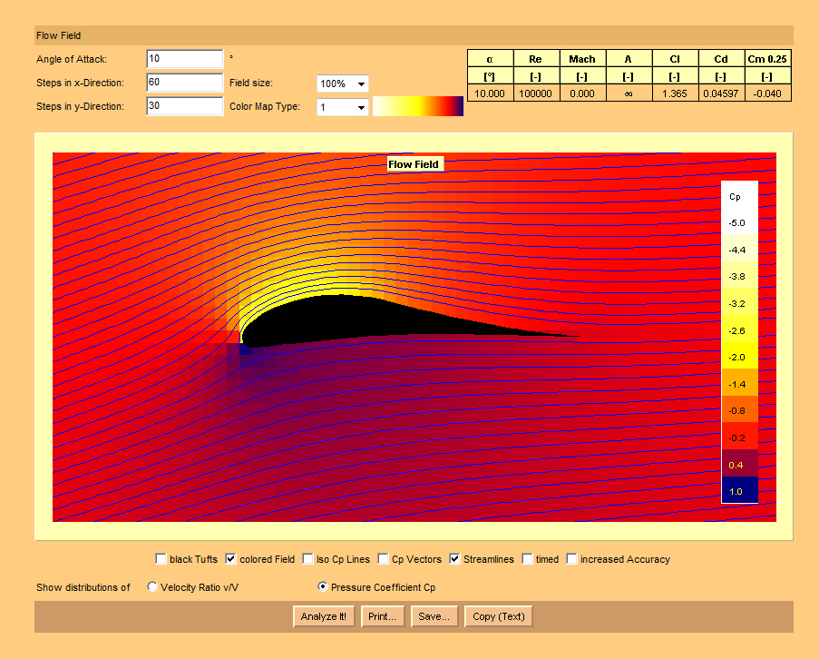Enable the black Tufts checkbox
The height and width of the screenshot is (659, 819).
click(161, 559)
